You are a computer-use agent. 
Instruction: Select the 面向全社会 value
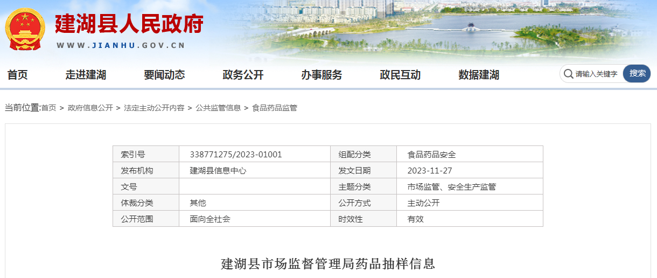tap(210, 219)
